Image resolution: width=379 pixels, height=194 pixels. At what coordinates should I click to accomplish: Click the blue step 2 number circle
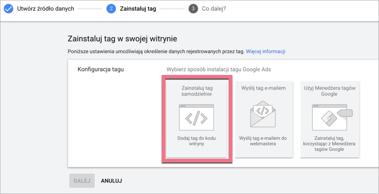[111, 9]
